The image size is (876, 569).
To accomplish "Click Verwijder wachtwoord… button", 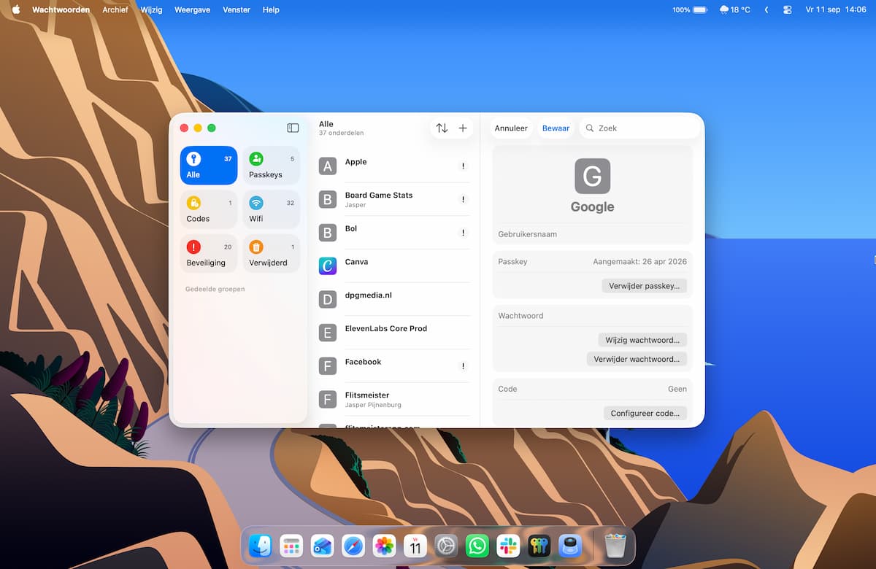I will tap(637, 359).
